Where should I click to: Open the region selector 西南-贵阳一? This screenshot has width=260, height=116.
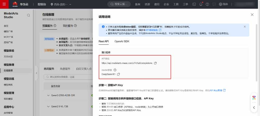coord(61,5)
